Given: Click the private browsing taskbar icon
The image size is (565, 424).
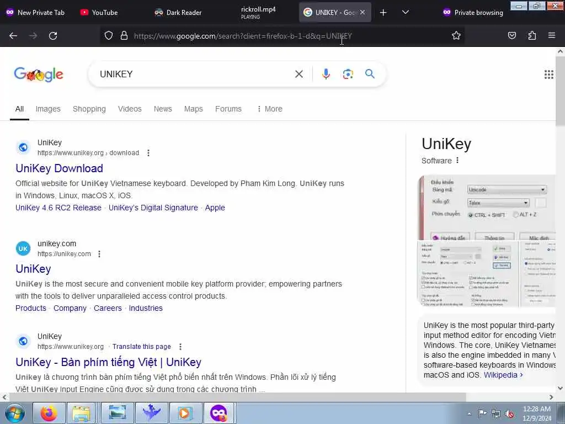Looking at the screenshot, I should [218, 413].
